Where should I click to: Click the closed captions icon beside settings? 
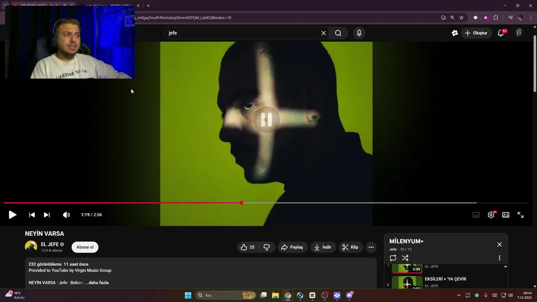point(476,215)
